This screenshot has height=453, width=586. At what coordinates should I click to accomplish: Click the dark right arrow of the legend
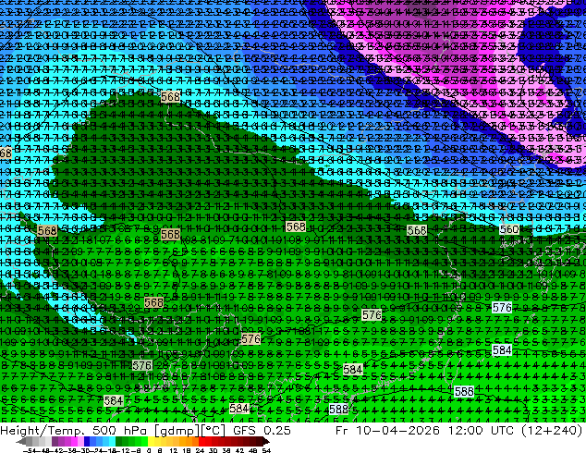[x=266, y=442]
